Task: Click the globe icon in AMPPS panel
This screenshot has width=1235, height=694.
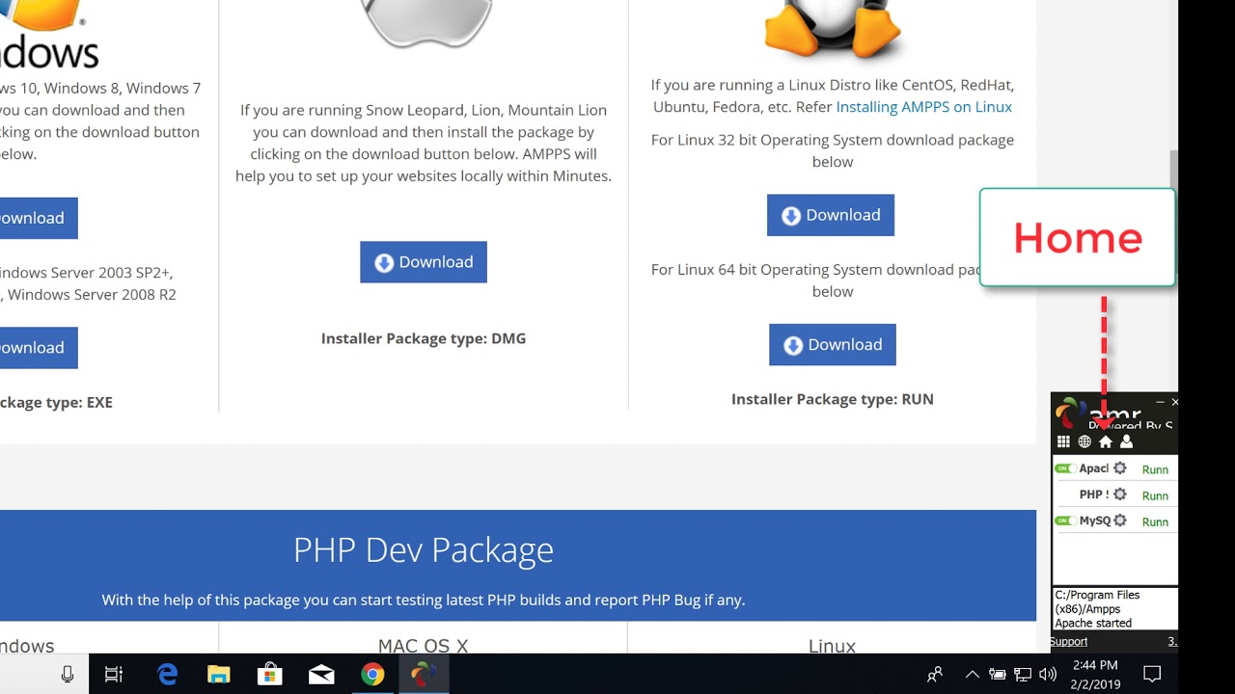Action: [1084, 441]
